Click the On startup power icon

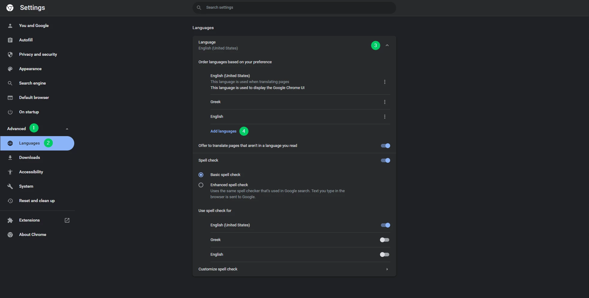click(10, 112)
